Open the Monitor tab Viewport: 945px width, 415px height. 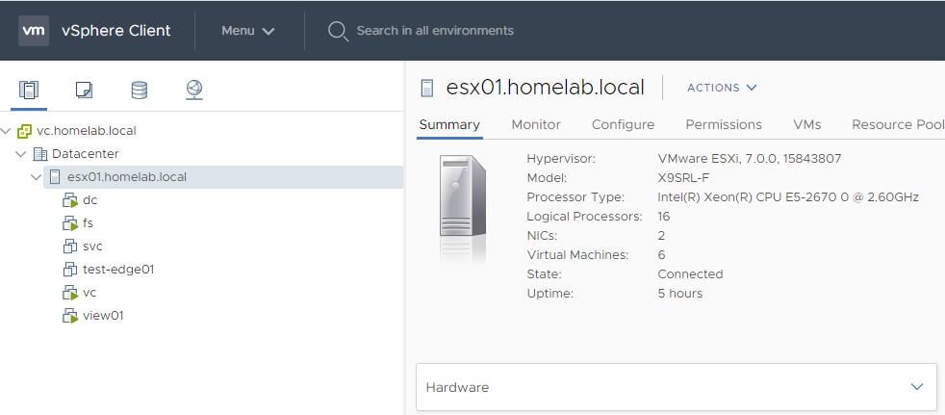[536, 125]
